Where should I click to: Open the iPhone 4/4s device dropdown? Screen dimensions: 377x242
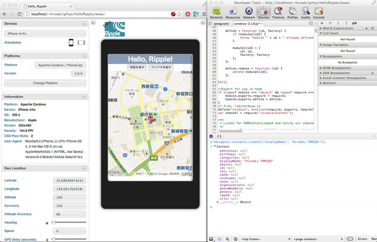click(45, 33)
